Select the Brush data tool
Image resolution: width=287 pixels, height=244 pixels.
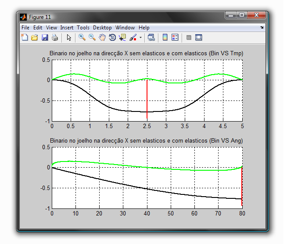point(133,38)
